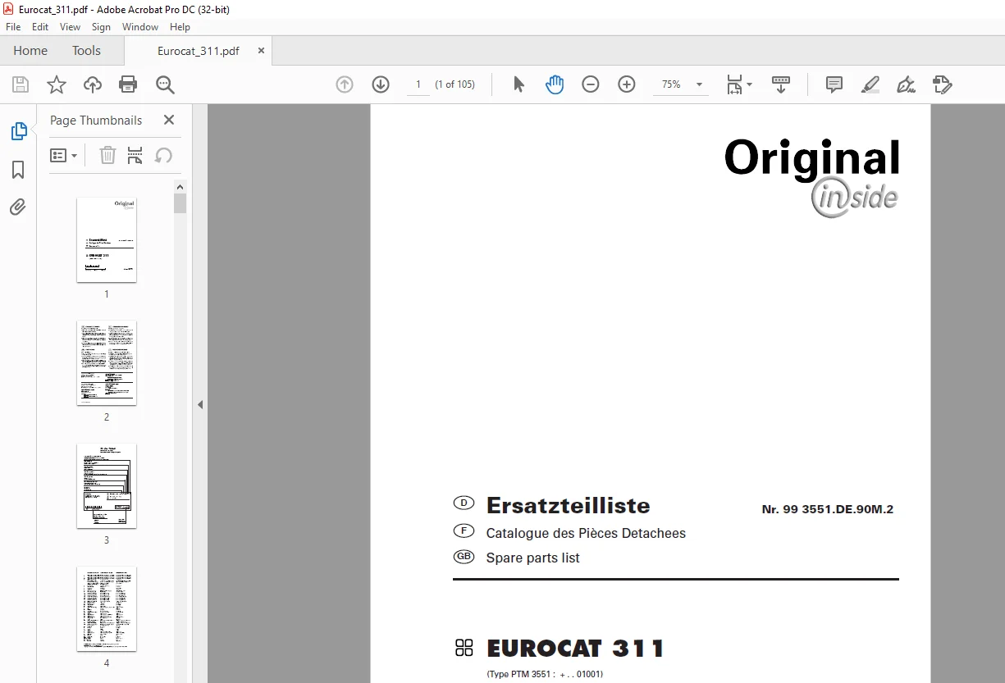Click the "Ersatzteilliste" heading text

tap(568, 505)
